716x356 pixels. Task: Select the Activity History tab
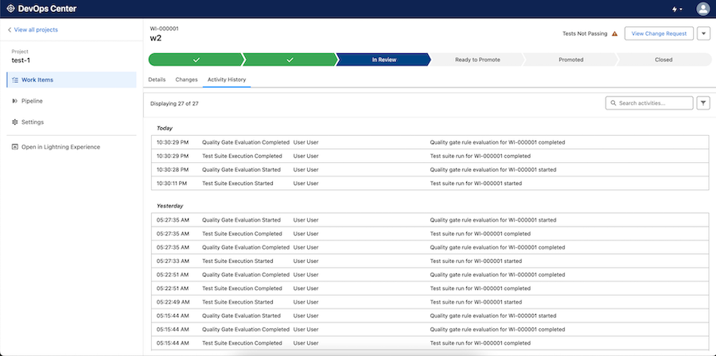[x=227, y=79]
